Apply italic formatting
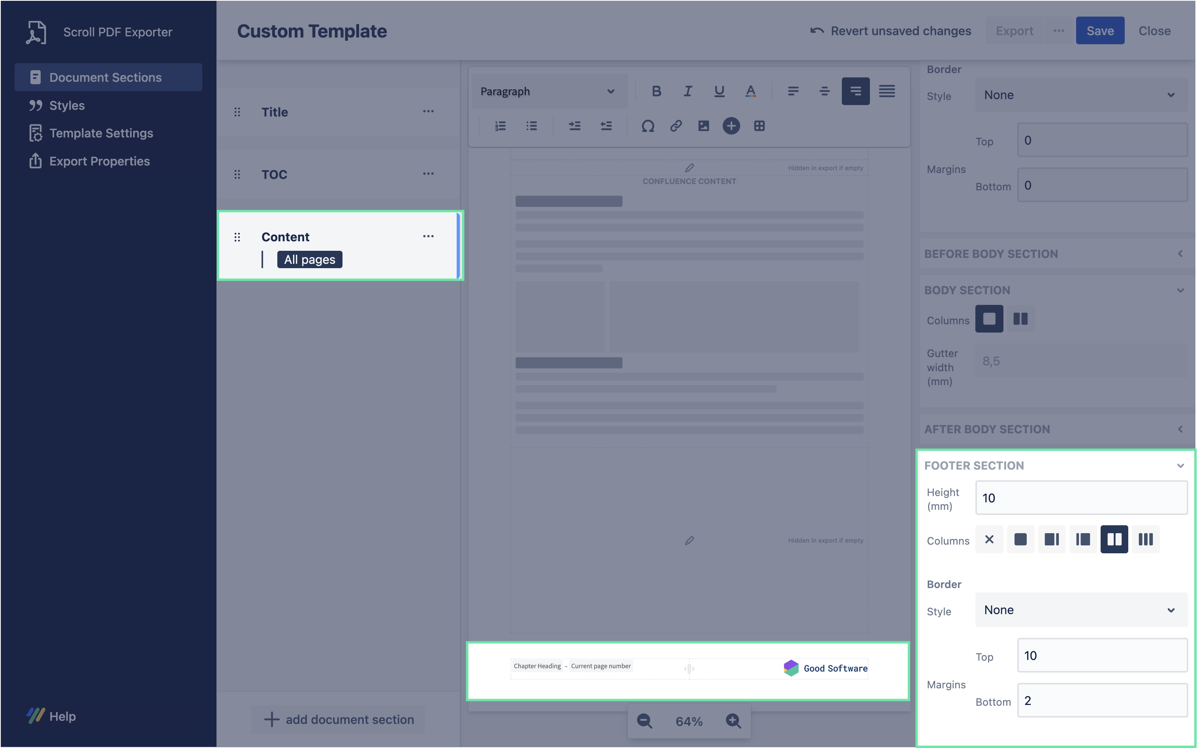Screen dimensions: 1197x748 (x=688, y=91)
